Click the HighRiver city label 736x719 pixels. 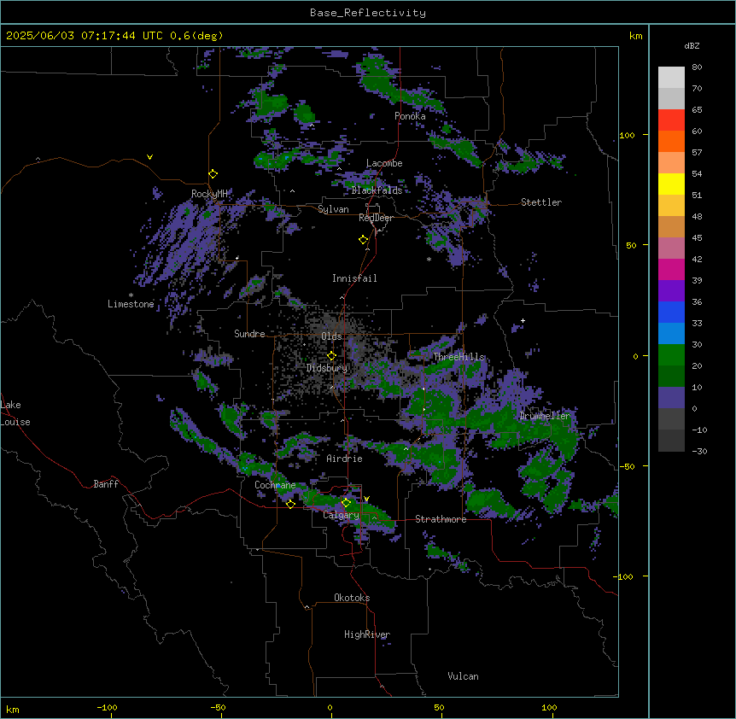(x=367, y=634)
